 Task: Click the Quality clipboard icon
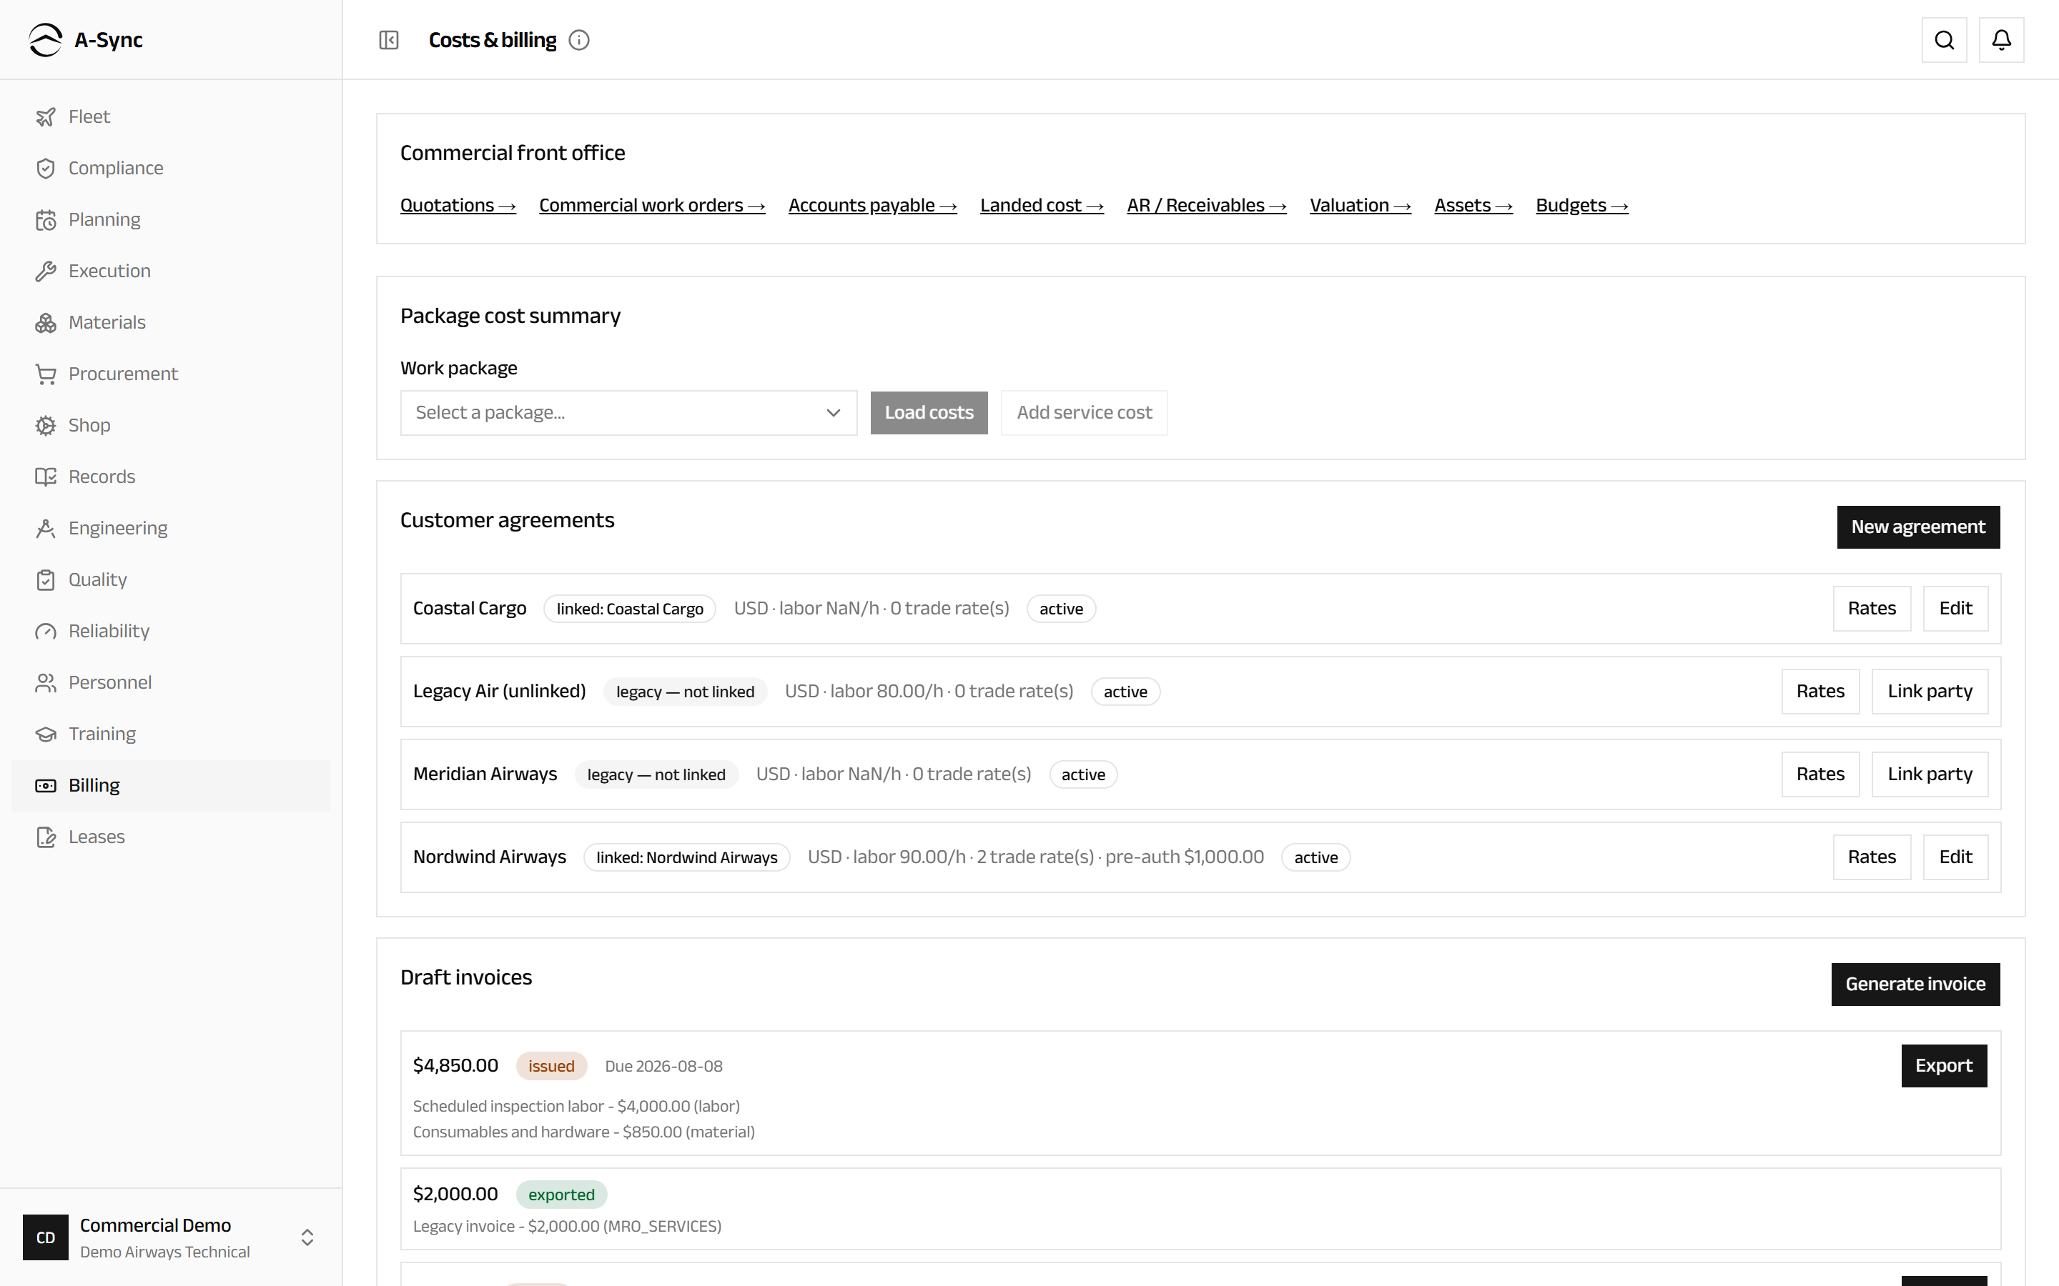tap(46, 580)
